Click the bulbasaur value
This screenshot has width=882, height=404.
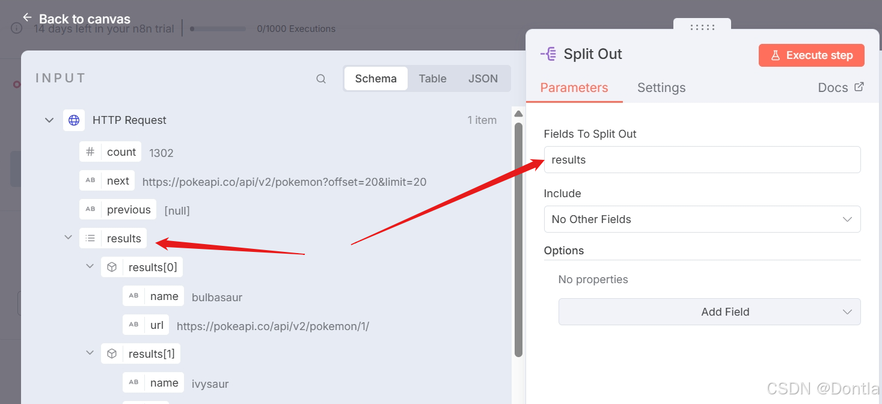217,297
